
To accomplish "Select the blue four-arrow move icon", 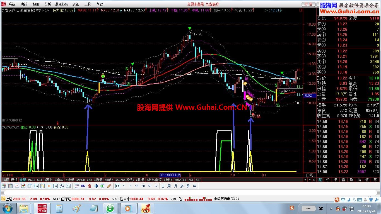I will point(96,186).
